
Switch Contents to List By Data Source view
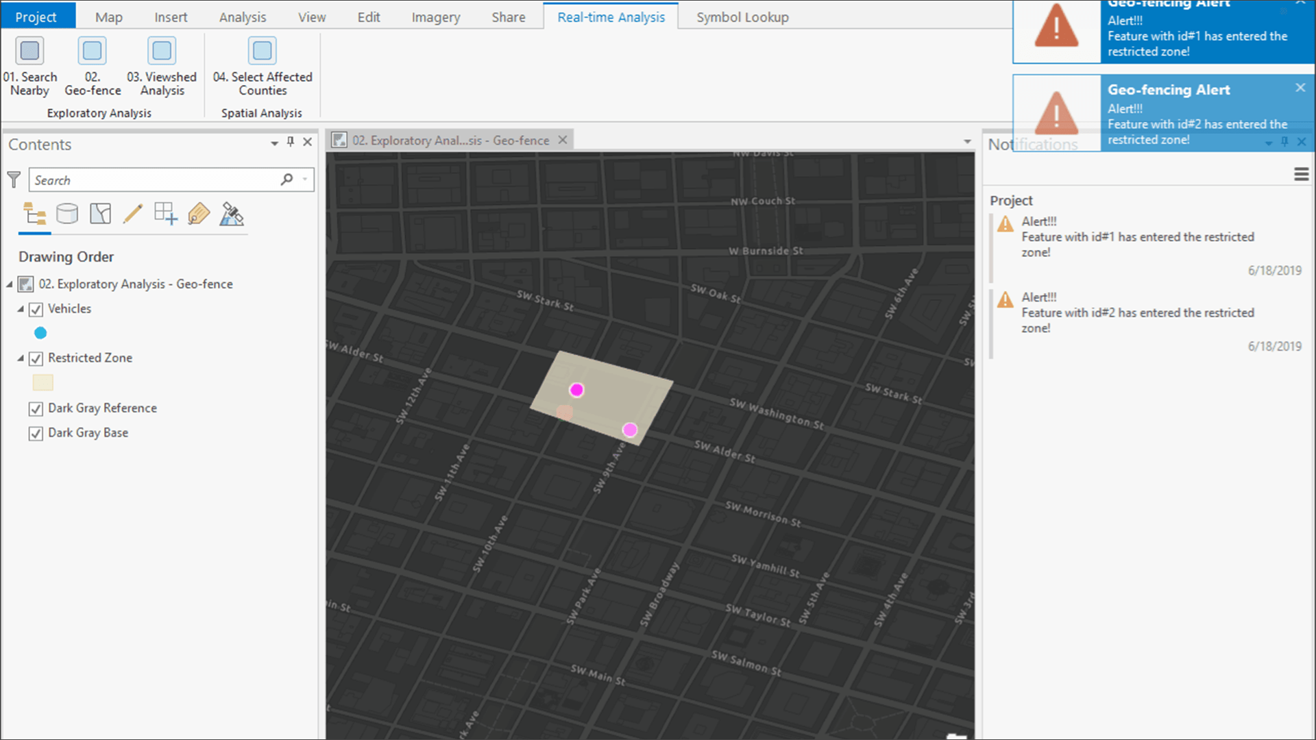(x=67, y=214)
